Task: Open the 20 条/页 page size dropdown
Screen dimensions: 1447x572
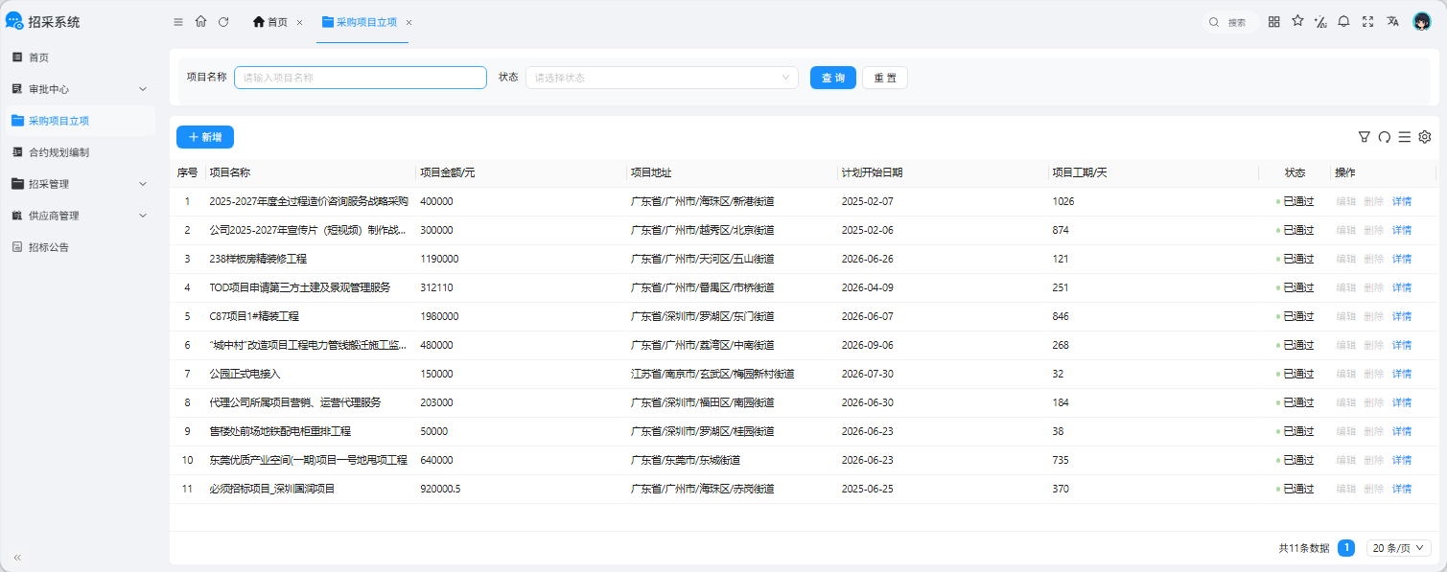Action: tap(1399, 548)
